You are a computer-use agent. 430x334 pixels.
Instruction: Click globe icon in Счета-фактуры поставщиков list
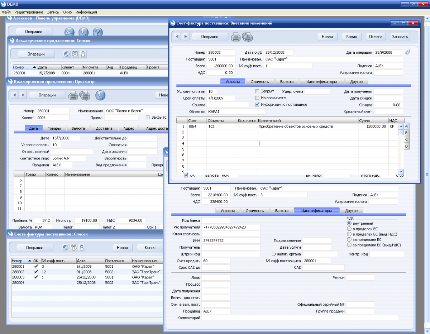click(66, 248)
